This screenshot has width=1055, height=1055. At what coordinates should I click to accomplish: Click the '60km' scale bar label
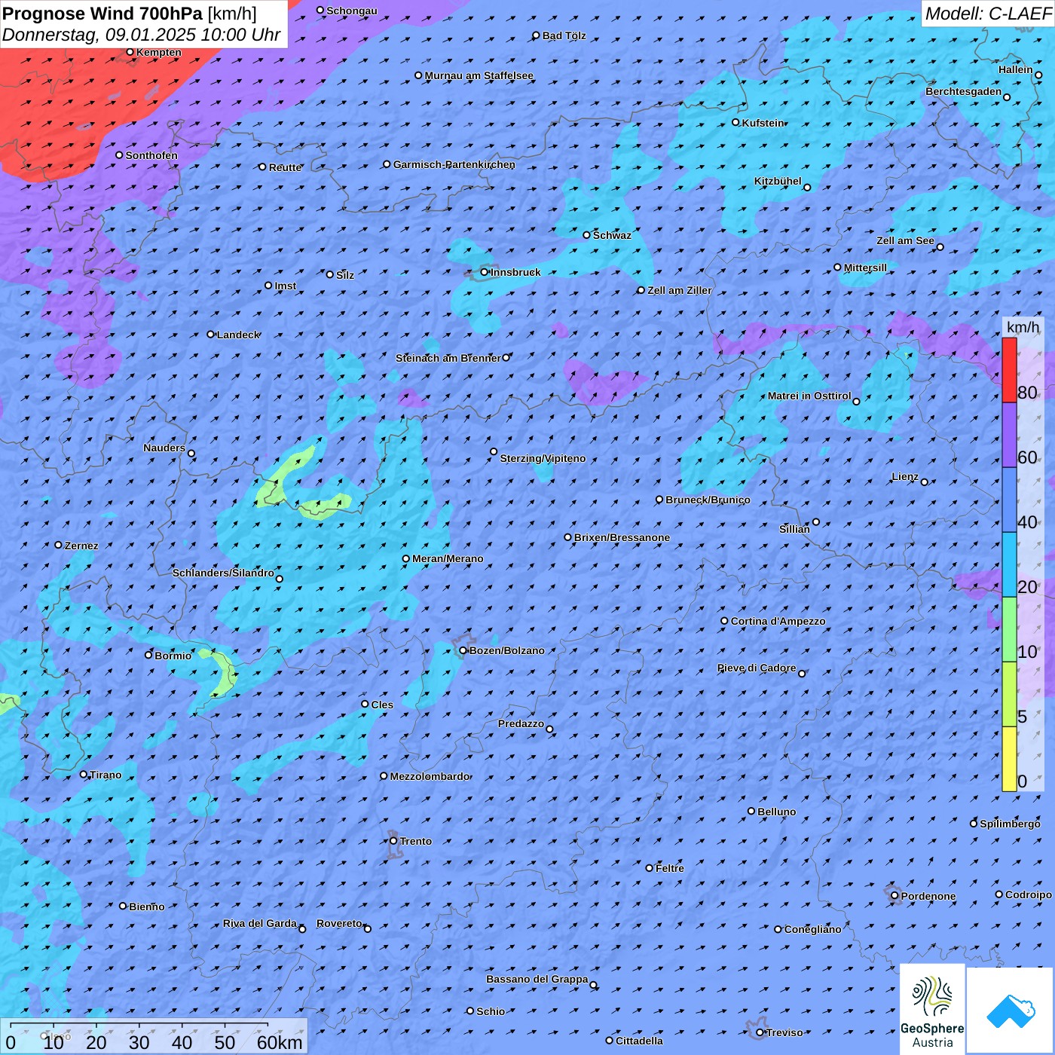[x=280, y=1042]
